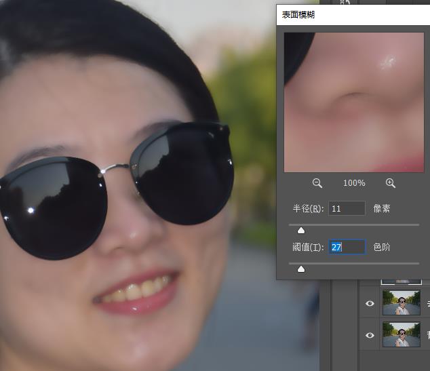This screenshot has width=430, height=371.
Task: Click the 色阶 unit label
Action: [x=382, y=248]
